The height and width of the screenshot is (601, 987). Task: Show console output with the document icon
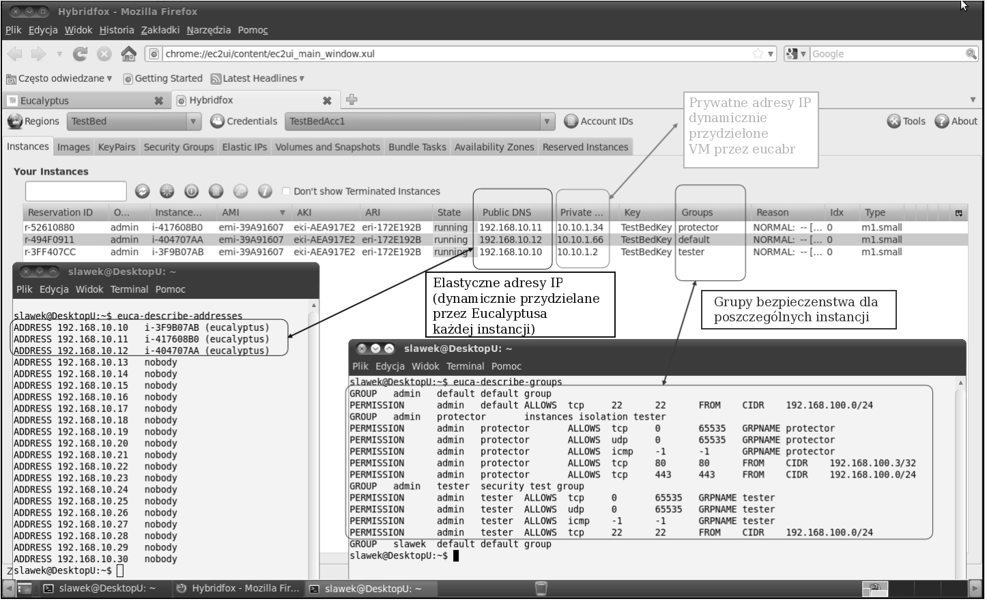click(x=216, y=192)
